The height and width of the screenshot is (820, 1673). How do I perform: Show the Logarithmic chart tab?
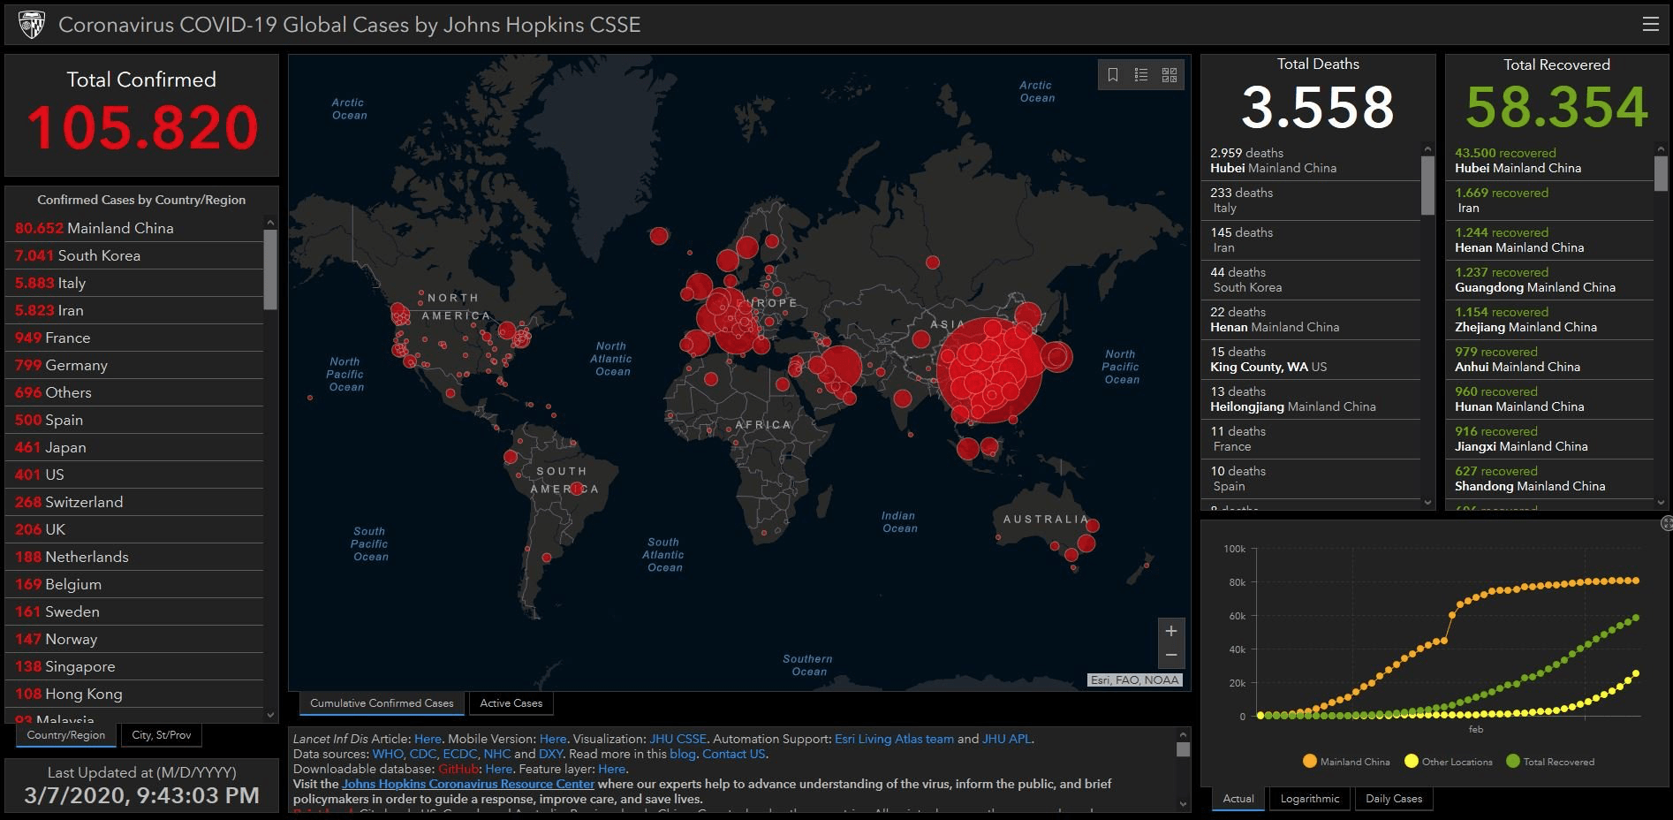(x=1310, y=799)
